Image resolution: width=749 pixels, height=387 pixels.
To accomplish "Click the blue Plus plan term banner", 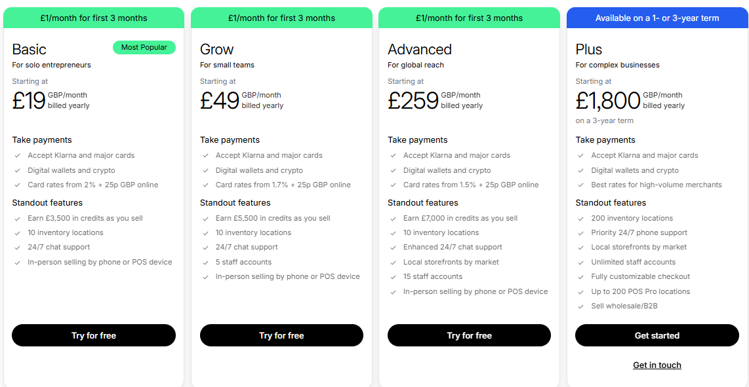I will 657,18.
